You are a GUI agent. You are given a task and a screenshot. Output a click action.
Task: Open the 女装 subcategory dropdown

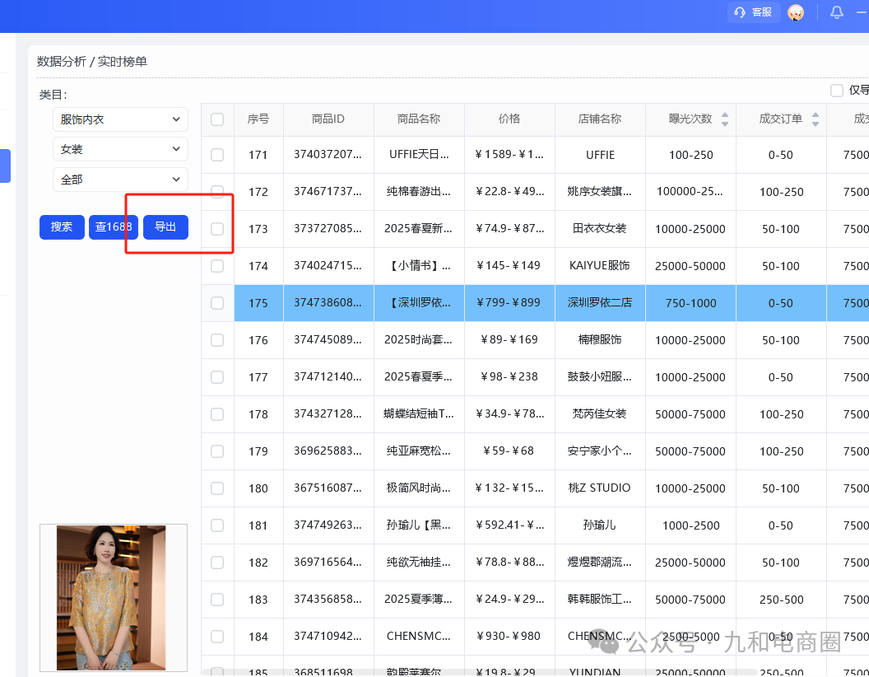tap(120, 149)
